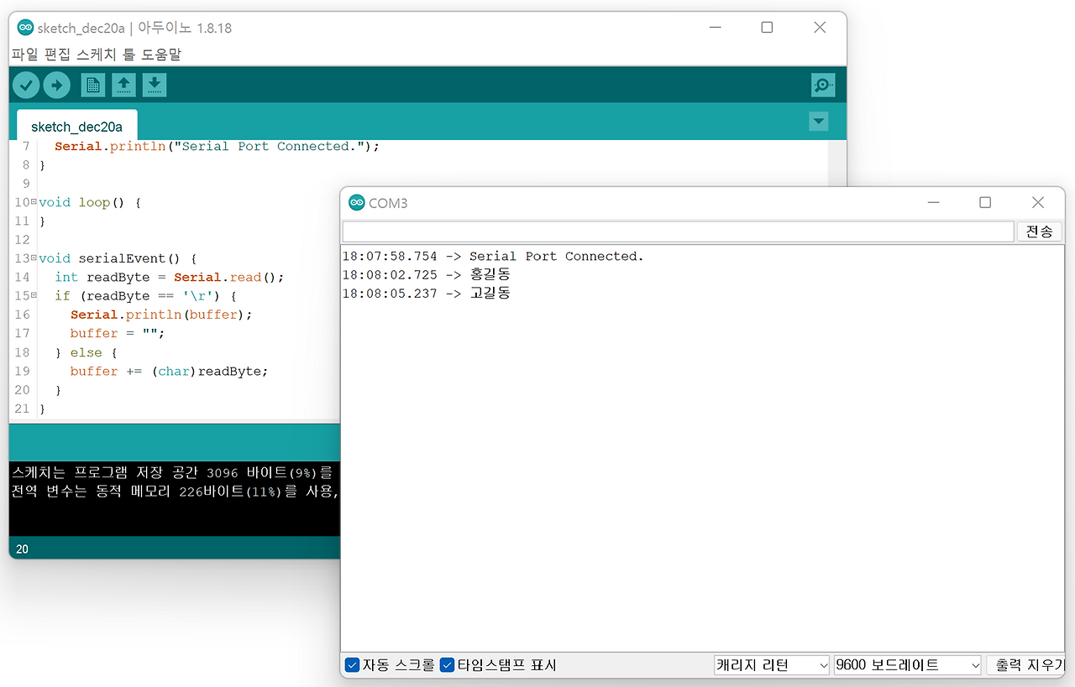
Task: Click the Arduino logo in the COM3 titlebar
Action: click(356, 202)
